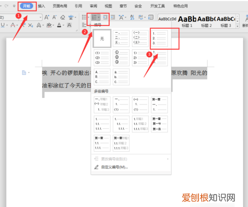Expand the numbering dropdown arrow
This screenshot has height=207, width=248.
point(99,17)
